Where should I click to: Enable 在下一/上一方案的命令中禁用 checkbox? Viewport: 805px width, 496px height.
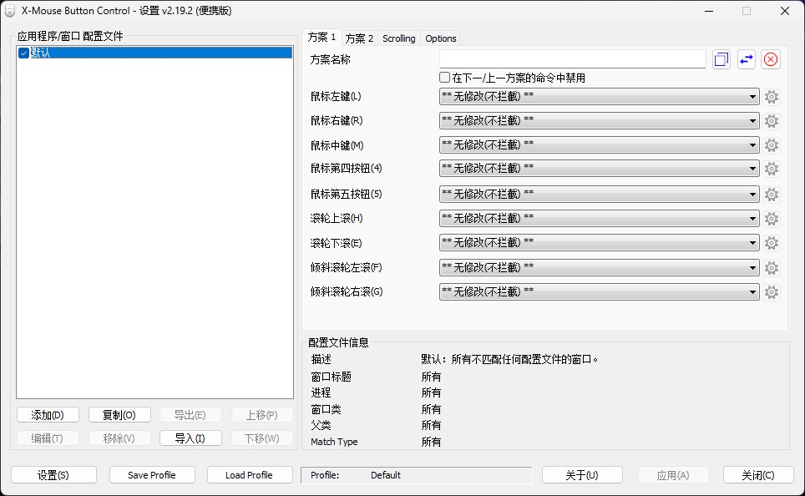(444, 78)
